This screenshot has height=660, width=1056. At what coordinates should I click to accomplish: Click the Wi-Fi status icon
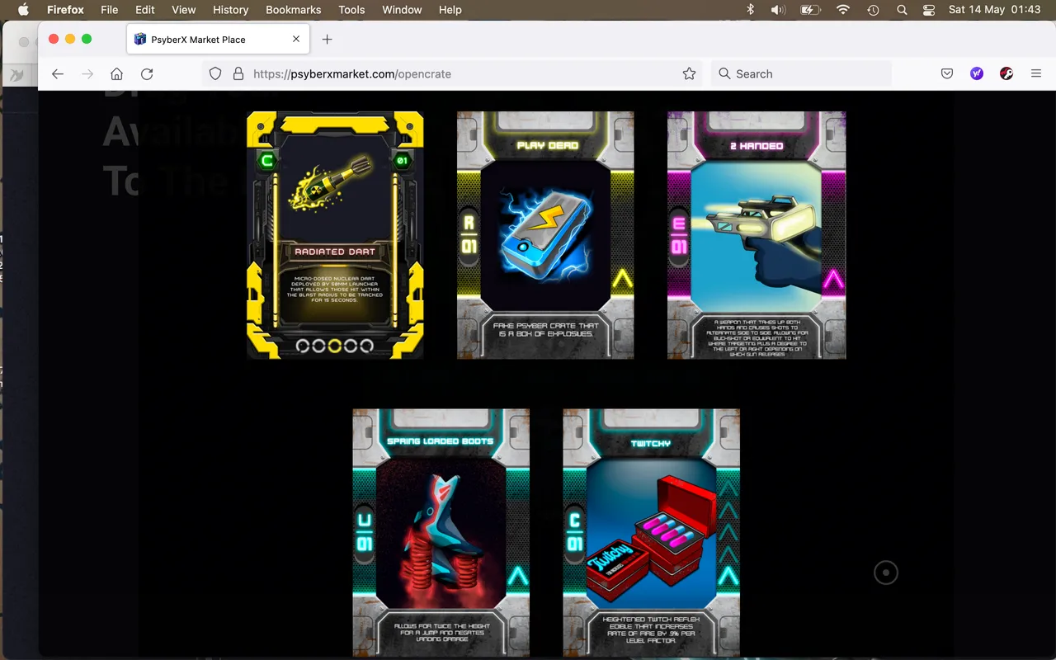(x=842, y=10)
